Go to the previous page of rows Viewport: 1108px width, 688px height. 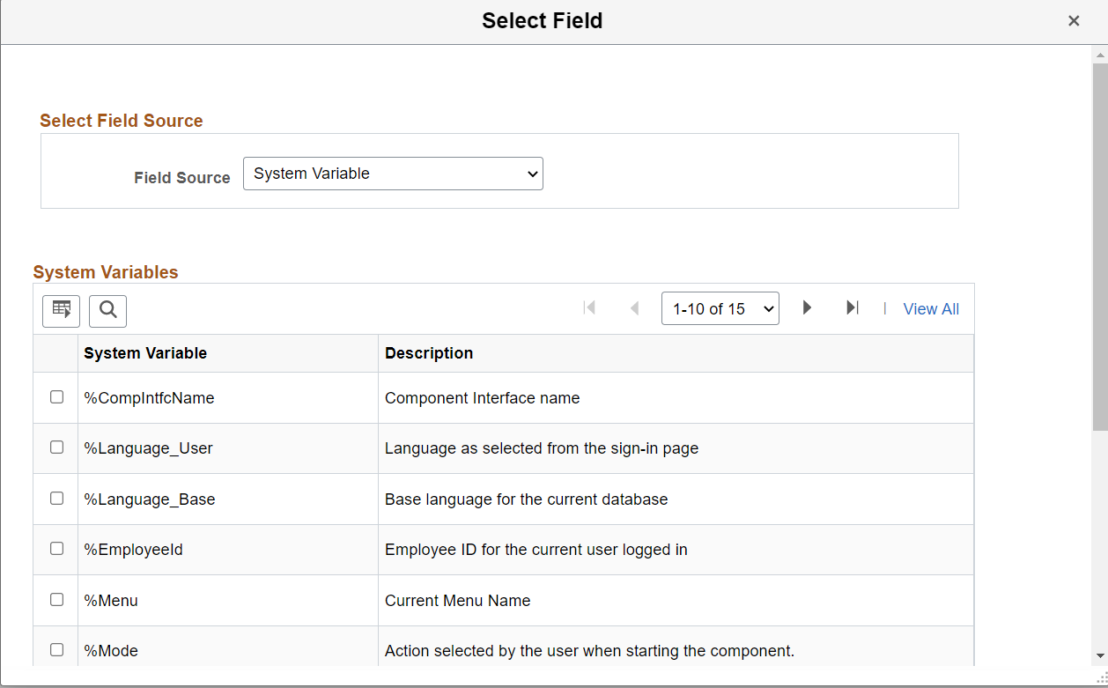634,308
